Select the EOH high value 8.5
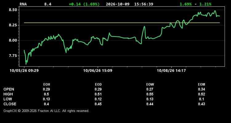Viewport: 231px width, 123px height. coord(47,94)
